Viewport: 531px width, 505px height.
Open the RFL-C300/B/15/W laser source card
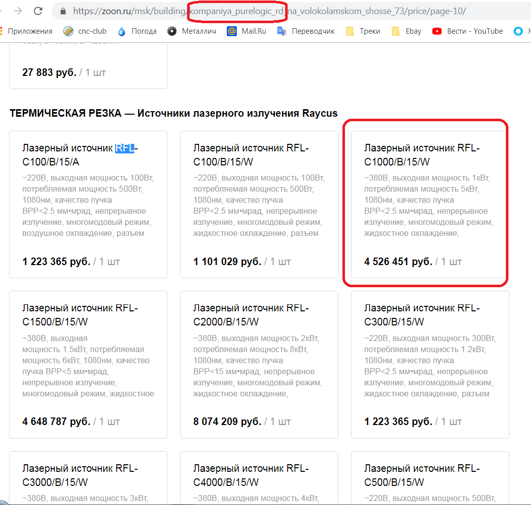[430, 365]
